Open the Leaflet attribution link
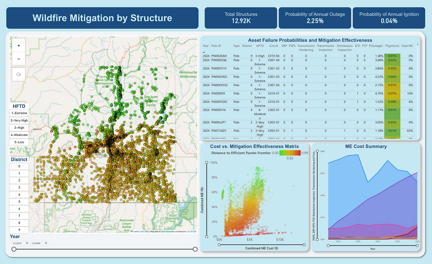Viewport: 432px width, 264px height. point(136,231)
